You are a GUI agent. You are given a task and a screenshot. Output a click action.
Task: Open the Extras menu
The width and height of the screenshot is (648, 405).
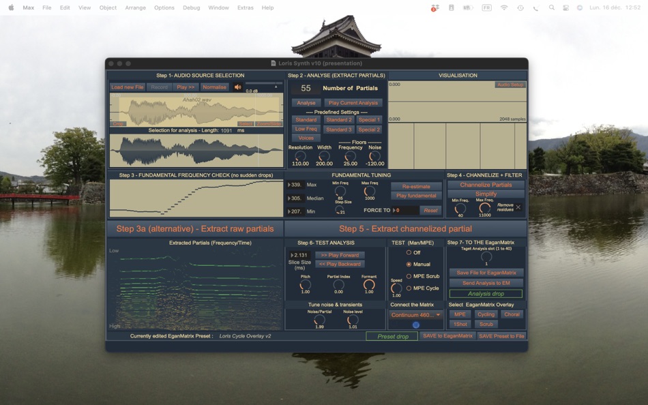pos(246,7)
